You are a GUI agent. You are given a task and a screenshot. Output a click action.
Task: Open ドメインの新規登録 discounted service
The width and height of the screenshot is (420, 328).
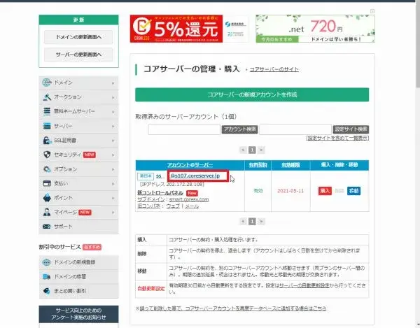(x=78, y=262)
